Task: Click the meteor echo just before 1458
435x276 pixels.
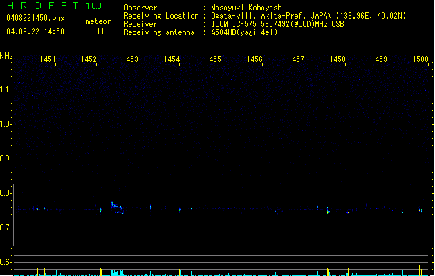Action: click(328, 211)
